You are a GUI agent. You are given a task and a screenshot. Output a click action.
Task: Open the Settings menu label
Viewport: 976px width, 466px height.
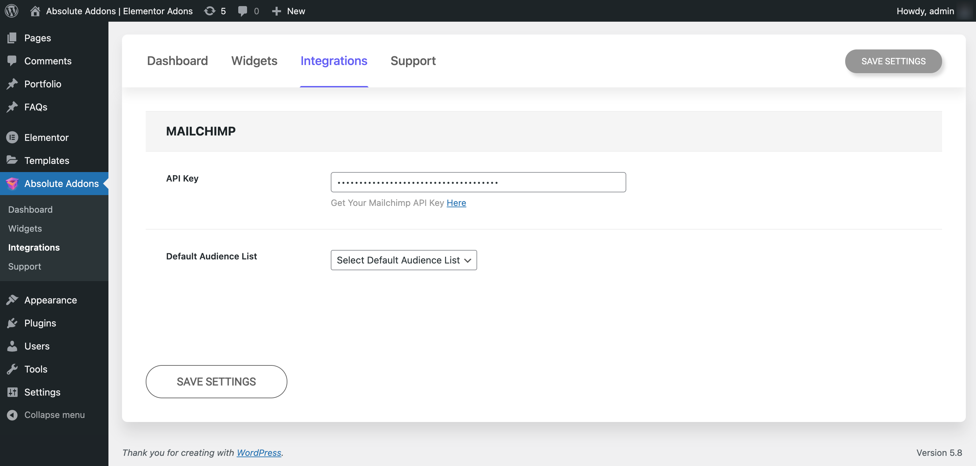42,392
